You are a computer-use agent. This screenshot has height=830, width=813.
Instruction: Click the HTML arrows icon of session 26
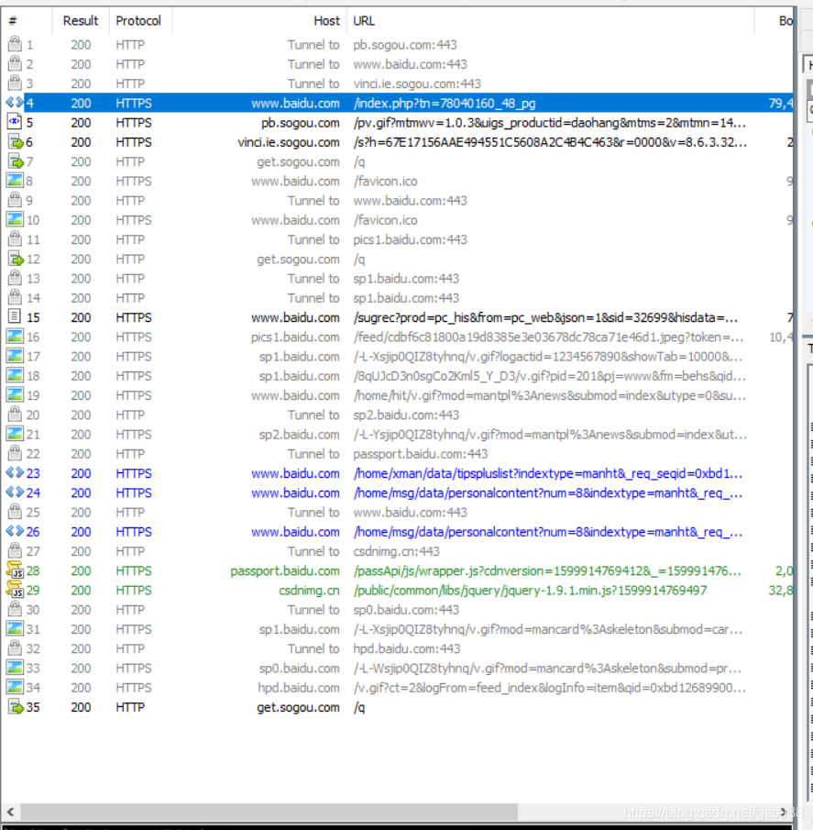click(x=15, y=531)
